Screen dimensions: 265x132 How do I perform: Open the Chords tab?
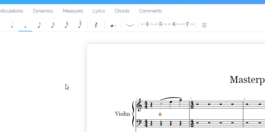(122, 11)
